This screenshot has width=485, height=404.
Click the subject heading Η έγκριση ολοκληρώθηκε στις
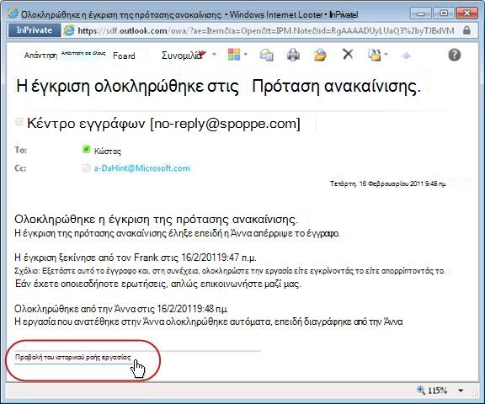(x=127, y=86)
